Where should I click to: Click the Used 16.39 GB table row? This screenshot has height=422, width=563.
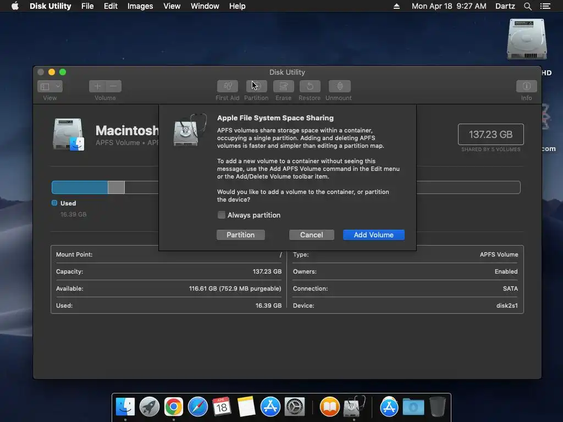coord(169,306)
